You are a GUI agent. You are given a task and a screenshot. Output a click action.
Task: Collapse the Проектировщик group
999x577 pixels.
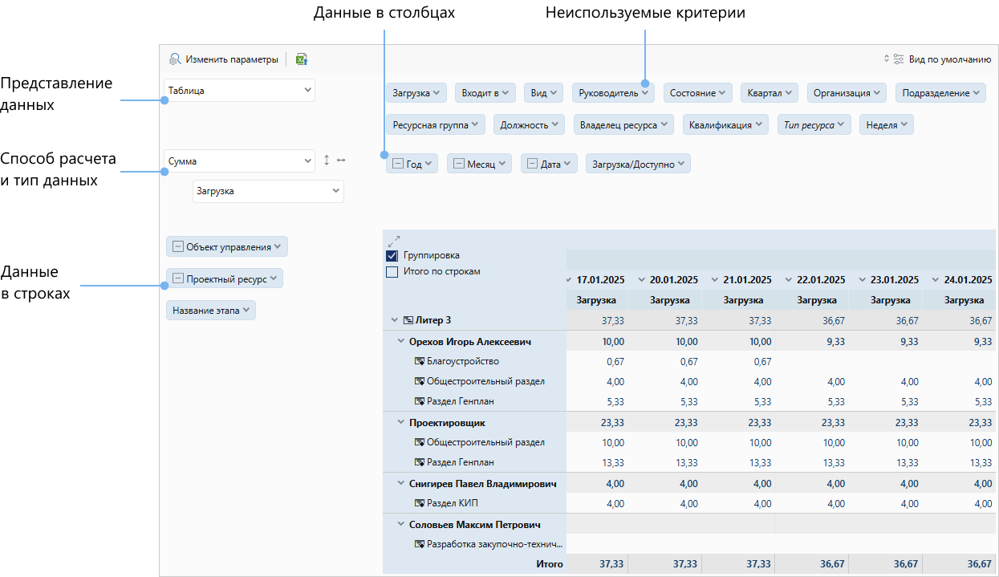[401, 422]
